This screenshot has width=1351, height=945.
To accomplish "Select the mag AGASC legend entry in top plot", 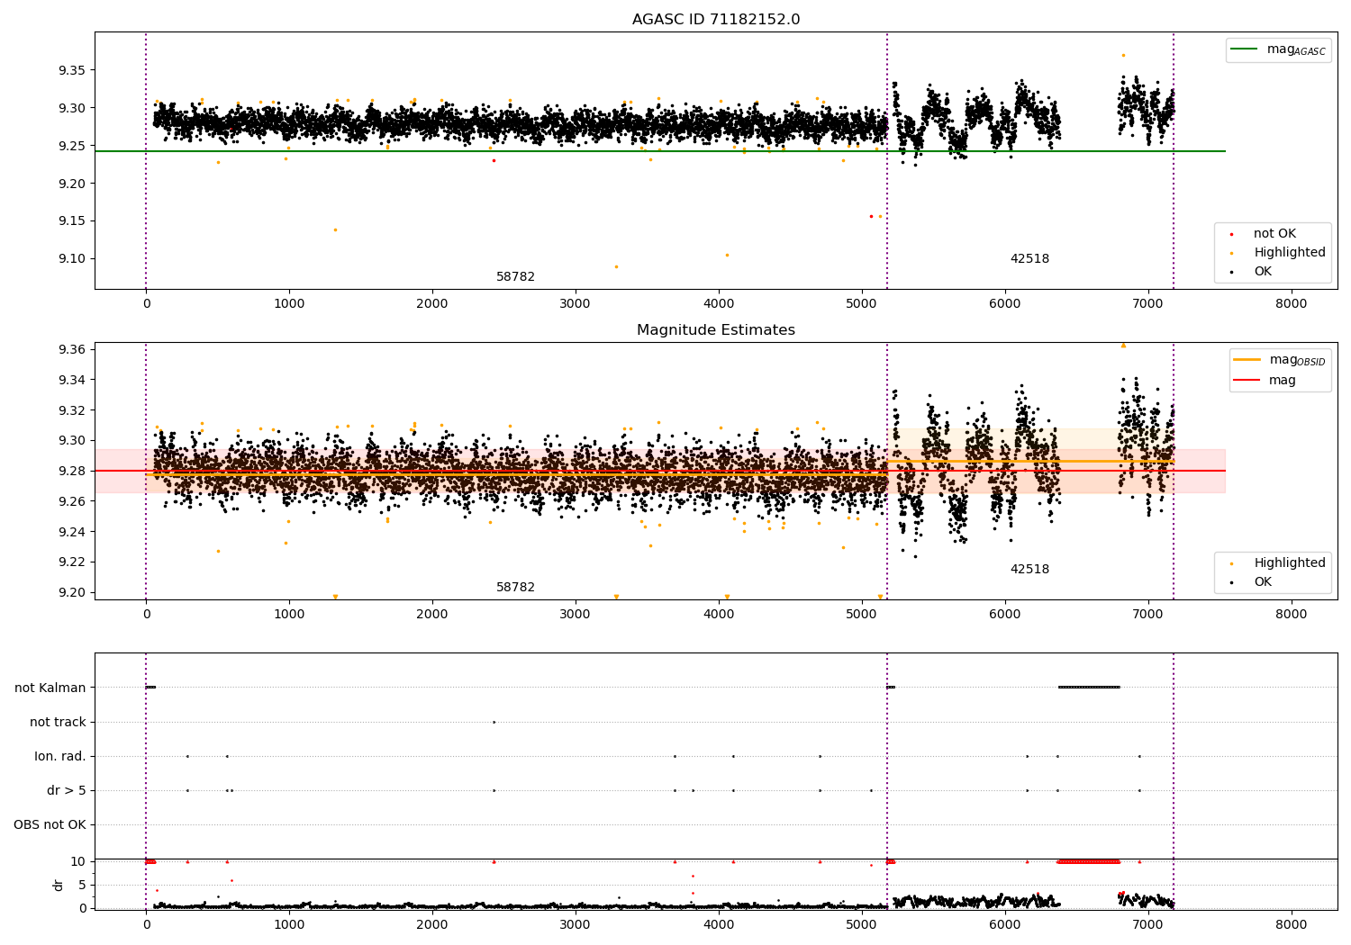I will coord(1278,49).
